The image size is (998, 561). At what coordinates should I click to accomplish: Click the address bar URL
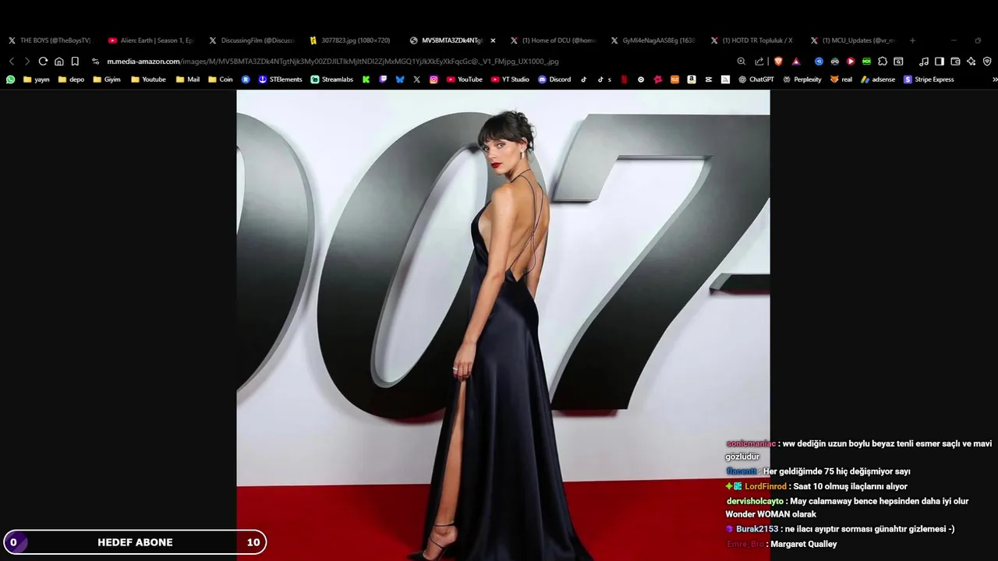coord(333,62)
